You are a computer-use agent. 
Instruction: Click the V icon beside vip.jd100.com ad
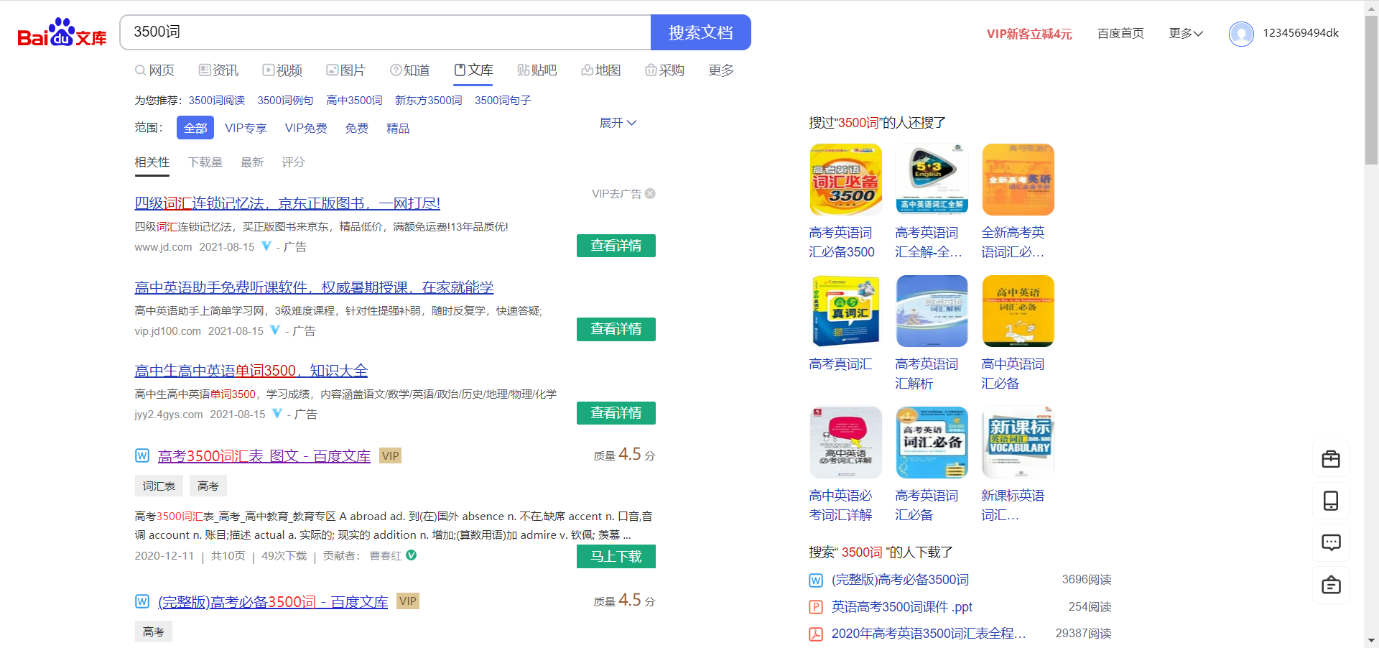(x=275, y=330)
